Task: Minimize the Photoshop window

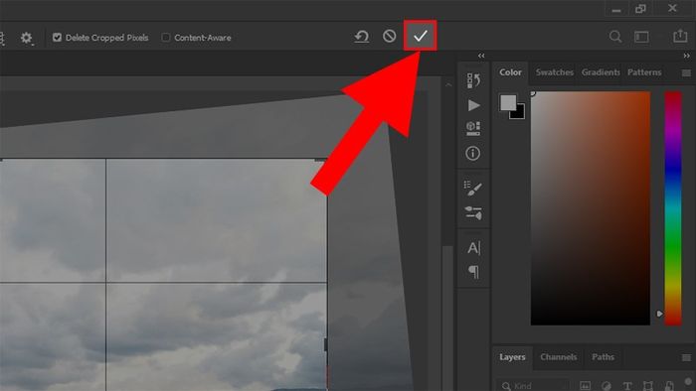Action: pos(616,10)
